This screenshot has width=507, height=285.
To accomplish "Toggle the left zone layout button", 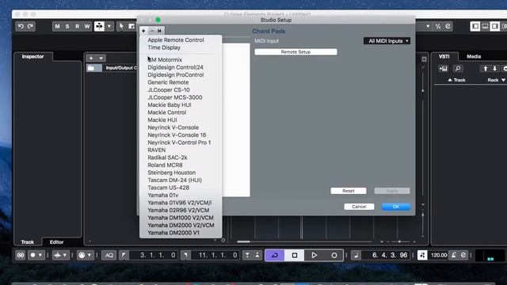I will click(475, 26).
